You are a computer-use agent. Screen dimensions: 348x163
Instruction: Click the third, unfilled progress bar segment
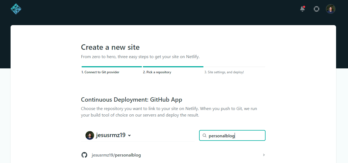234,66
